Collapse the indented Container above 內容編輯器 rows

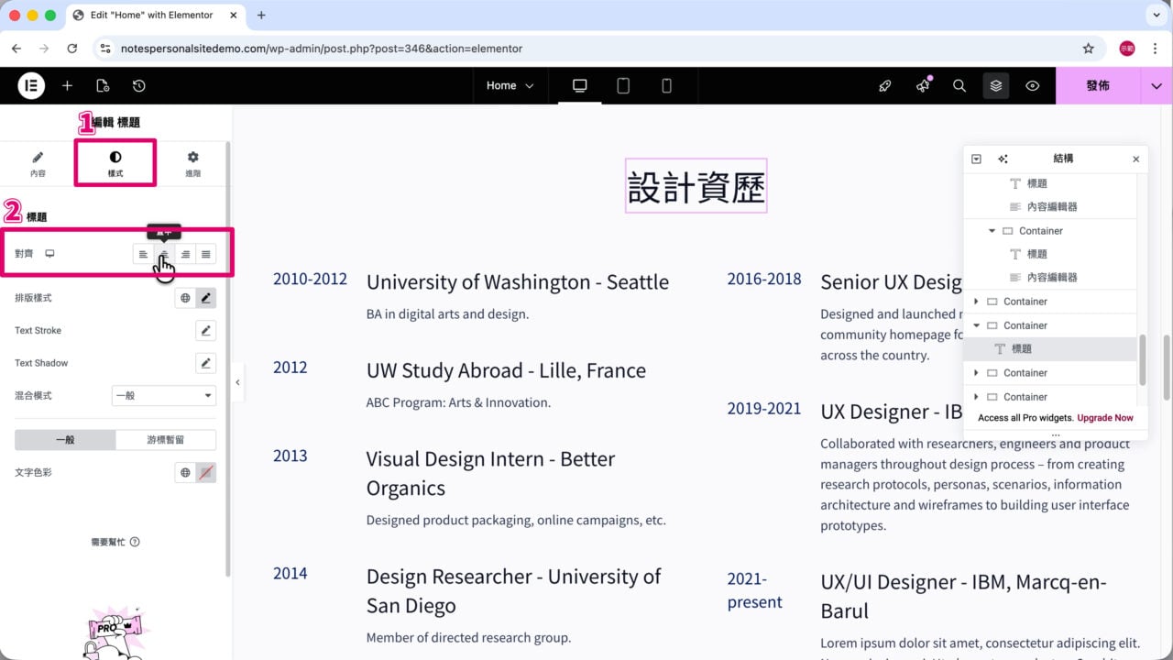(992, 231)
